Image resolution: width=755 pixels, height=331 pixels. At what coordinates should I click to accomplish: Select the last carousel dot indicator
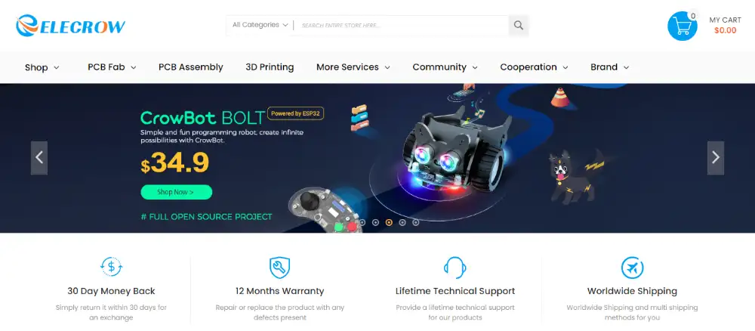click(x=415, y=223)
